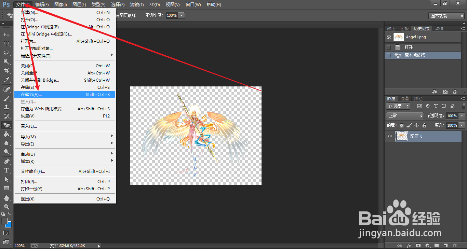The height and width of the screenshot is (249, 467).
Task: Set history brush source for 打开 state
Action: 388,47
